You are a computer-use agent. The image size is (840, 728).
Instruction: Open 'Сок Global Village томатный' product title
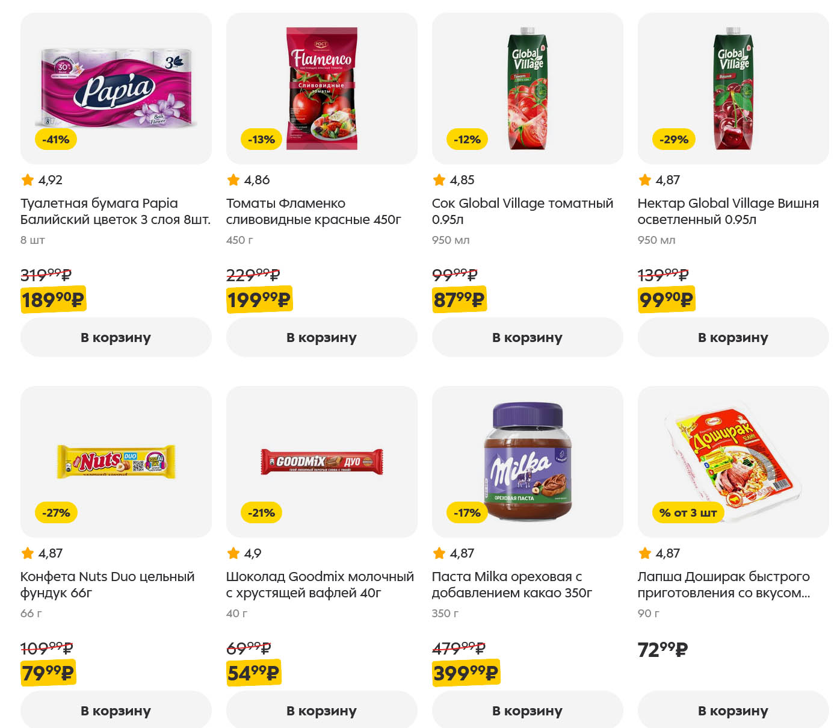click(x=522, y=211)
